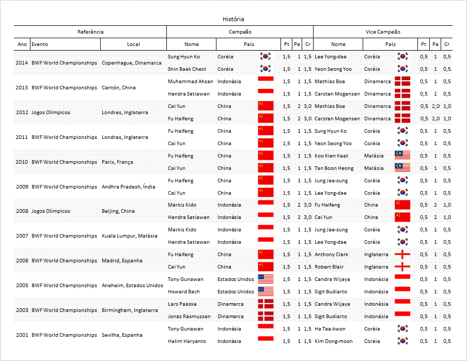467x361 pixels.
Task: Click the Malaysia flag beside Koo Kien Keat
Action: tap(402, 155)
